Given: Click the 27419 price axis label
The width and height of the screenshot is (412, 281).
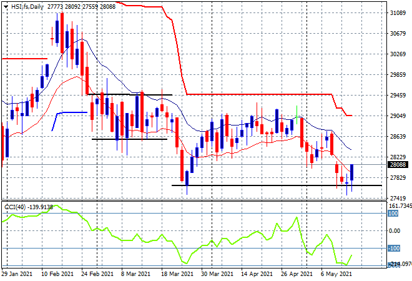Looking at the screenshot, I should [398, 198].
